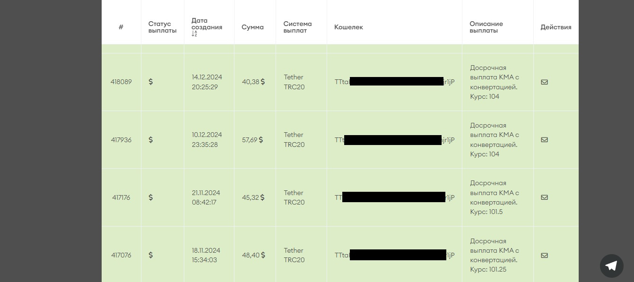Click the dollar status icon for payout 418089
The image size is (634, 282).
[151, 82]
